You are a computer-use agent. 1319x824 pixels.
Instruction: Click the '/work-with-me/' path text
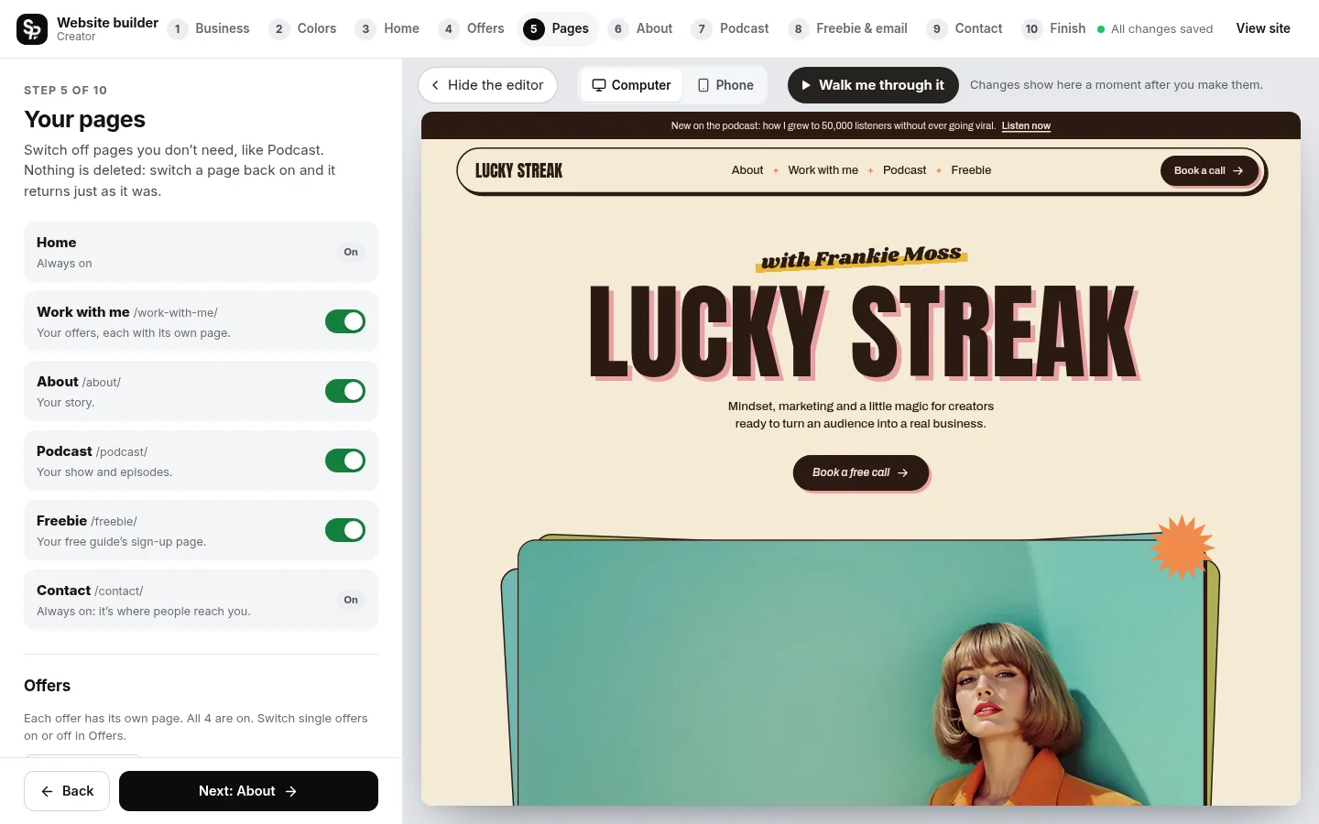click(x=176, y=313)
